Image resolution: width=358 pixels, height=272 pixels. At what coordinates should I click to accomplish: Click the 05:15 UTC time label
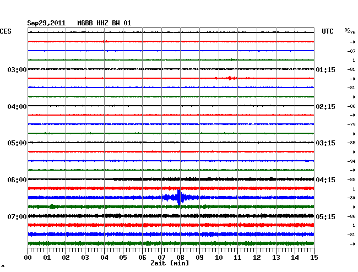(x=326, y=216)
